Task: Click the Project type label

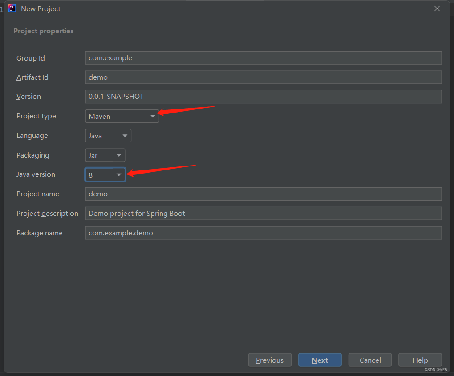Action: pyautogui.click(x=36, y=116)
